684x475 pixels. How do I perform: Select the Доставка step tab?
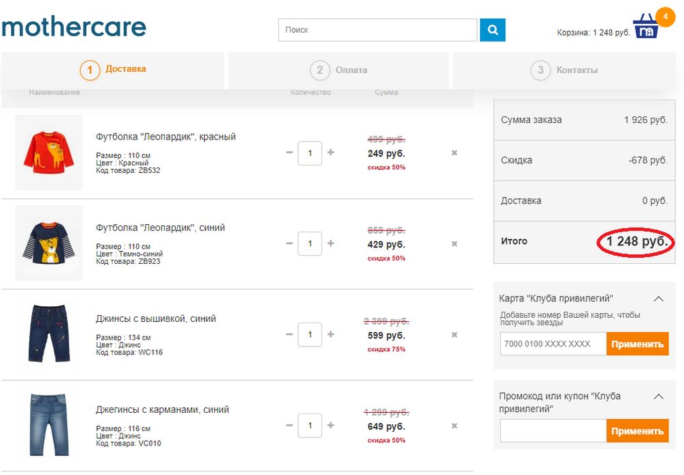click(x=114, y=69)
